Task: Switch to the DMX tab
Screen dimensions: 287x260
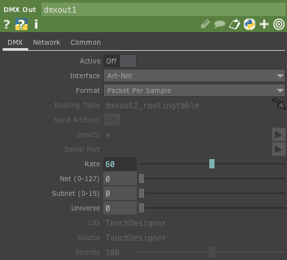Action: [x=15, y=42]
